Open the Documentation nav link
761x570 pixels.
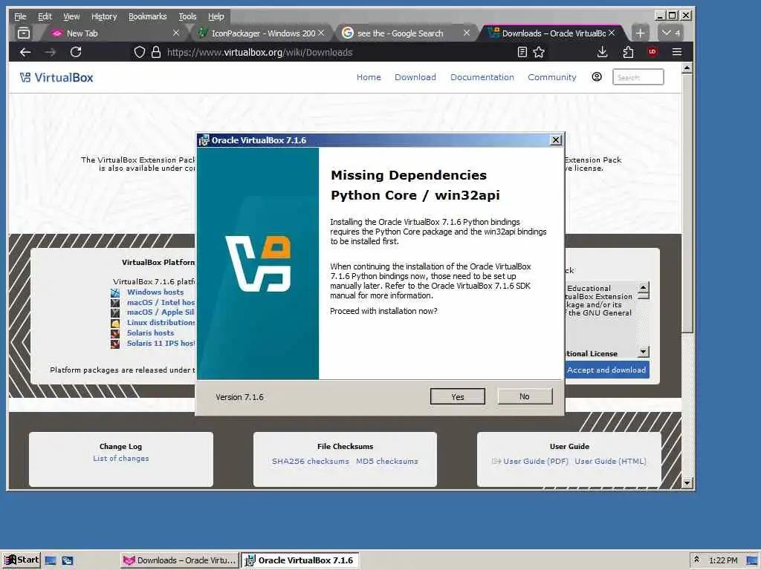pos(482,77)
